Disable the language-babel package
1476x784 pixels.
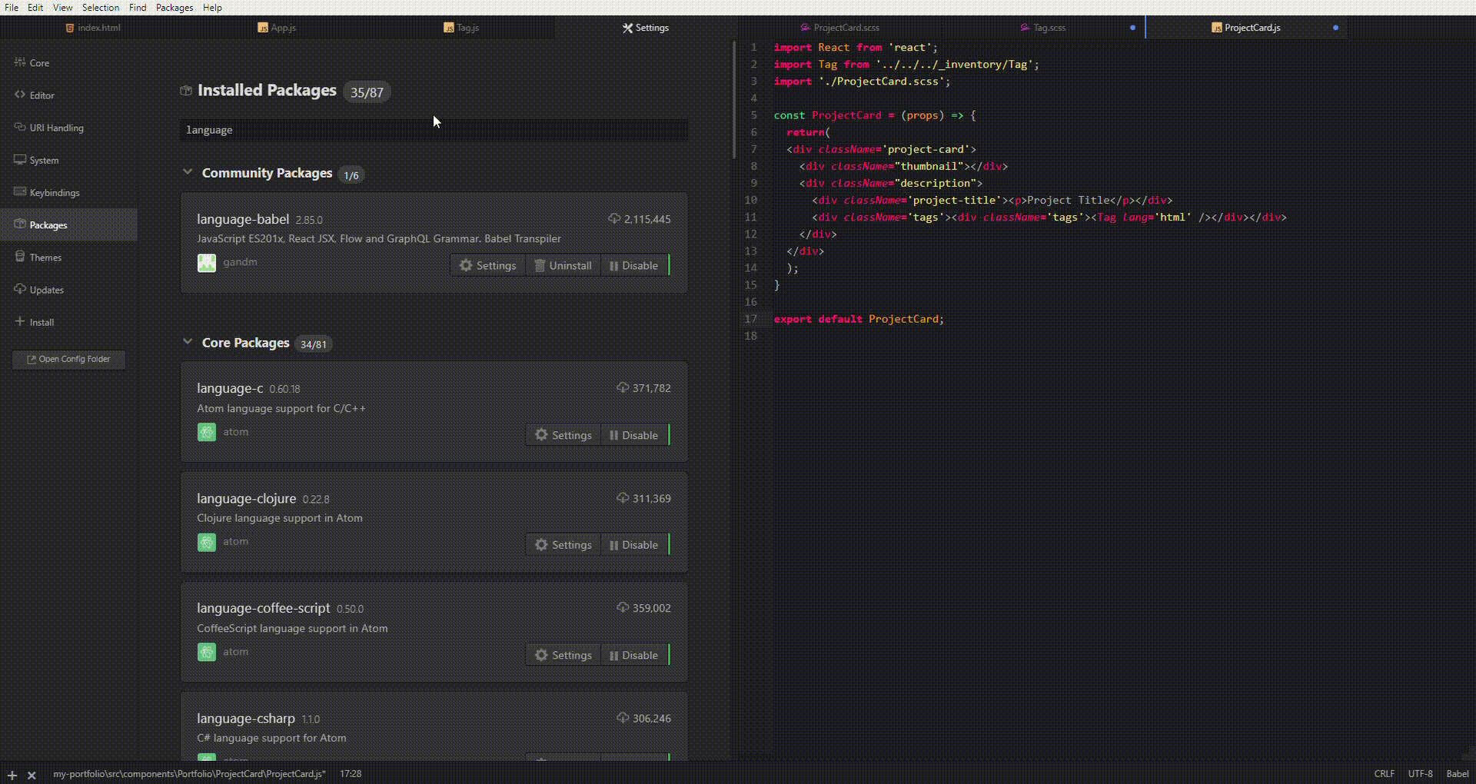(x=634, y=265)
